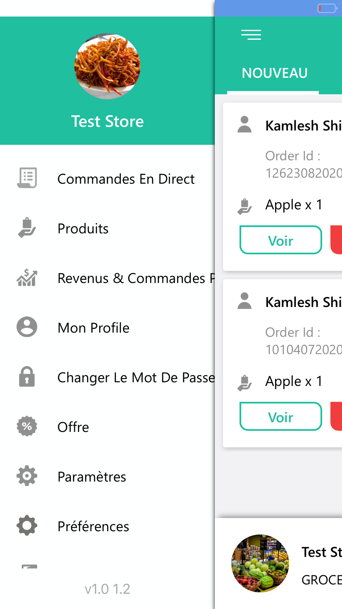The height and width of the screenshot is (609, 342).
Task: Open Revenus & Commandes menu entry
Action: tap(107, 278)
